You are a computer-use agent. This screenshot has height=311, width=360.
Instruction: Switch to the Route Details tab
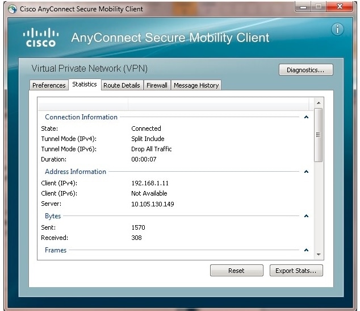point(122,85)
